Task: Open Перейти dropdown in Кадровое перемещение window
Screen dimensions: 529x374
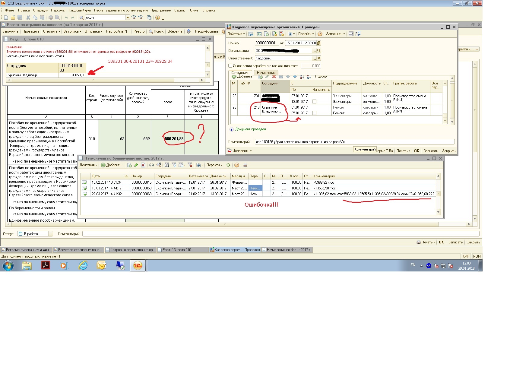Action: point(306,34)
